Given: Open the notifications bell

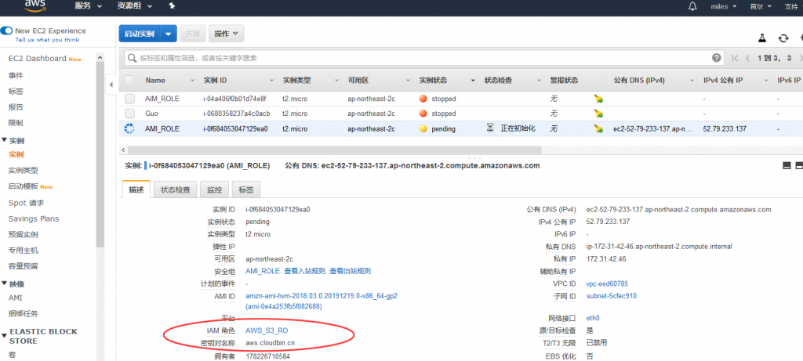Looking at the screenshot, I should 693,6.
